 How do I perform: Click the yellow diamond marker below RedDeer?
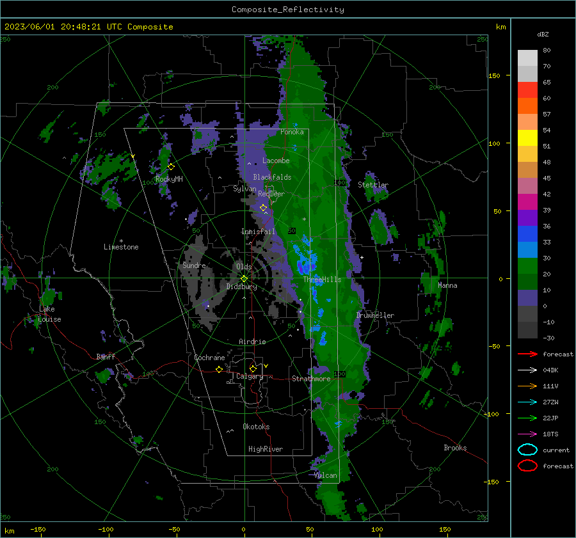pos(263,208)
